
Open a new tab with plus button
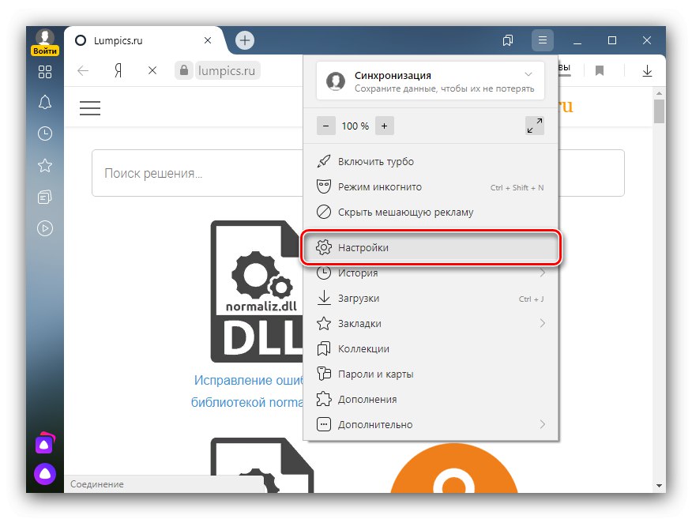pos(245,40)
